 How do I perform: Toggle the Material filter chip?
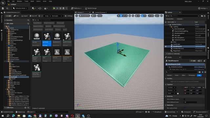48,26
